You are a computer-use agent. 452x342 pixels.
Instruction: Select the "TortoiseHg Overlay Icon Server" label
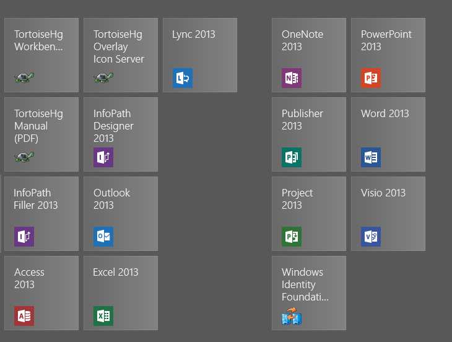(118, 46)
